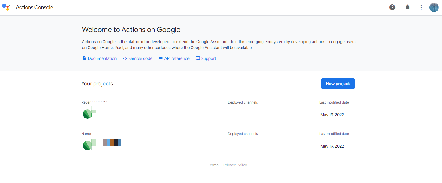The width and height of the screenshot is (442, 183).
Task: Open the API reference link
Action: [177, 58]
